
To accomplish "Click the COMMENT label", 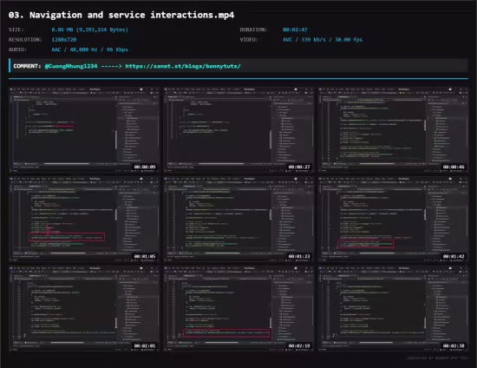I will 27,66.
